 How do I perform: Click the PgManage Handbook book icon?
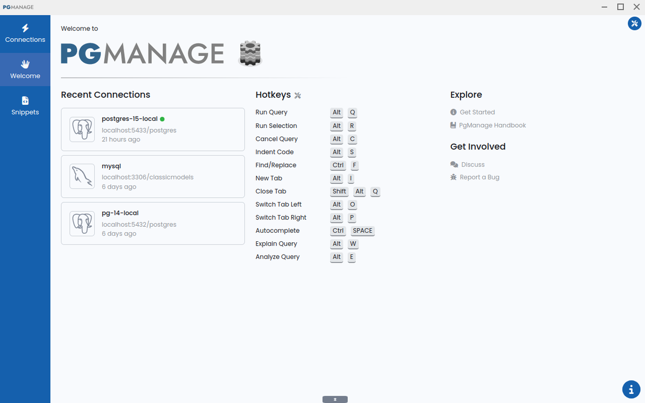point(453,125)
